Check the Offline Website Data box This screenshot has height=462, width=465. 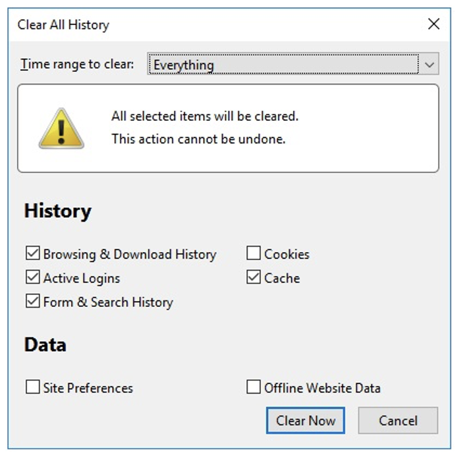254,387
